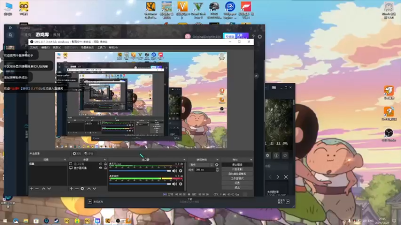This screenshot has width=401, height=225.
Task: Click the OriginalDolphin490 user avatar
Action: 187,36
